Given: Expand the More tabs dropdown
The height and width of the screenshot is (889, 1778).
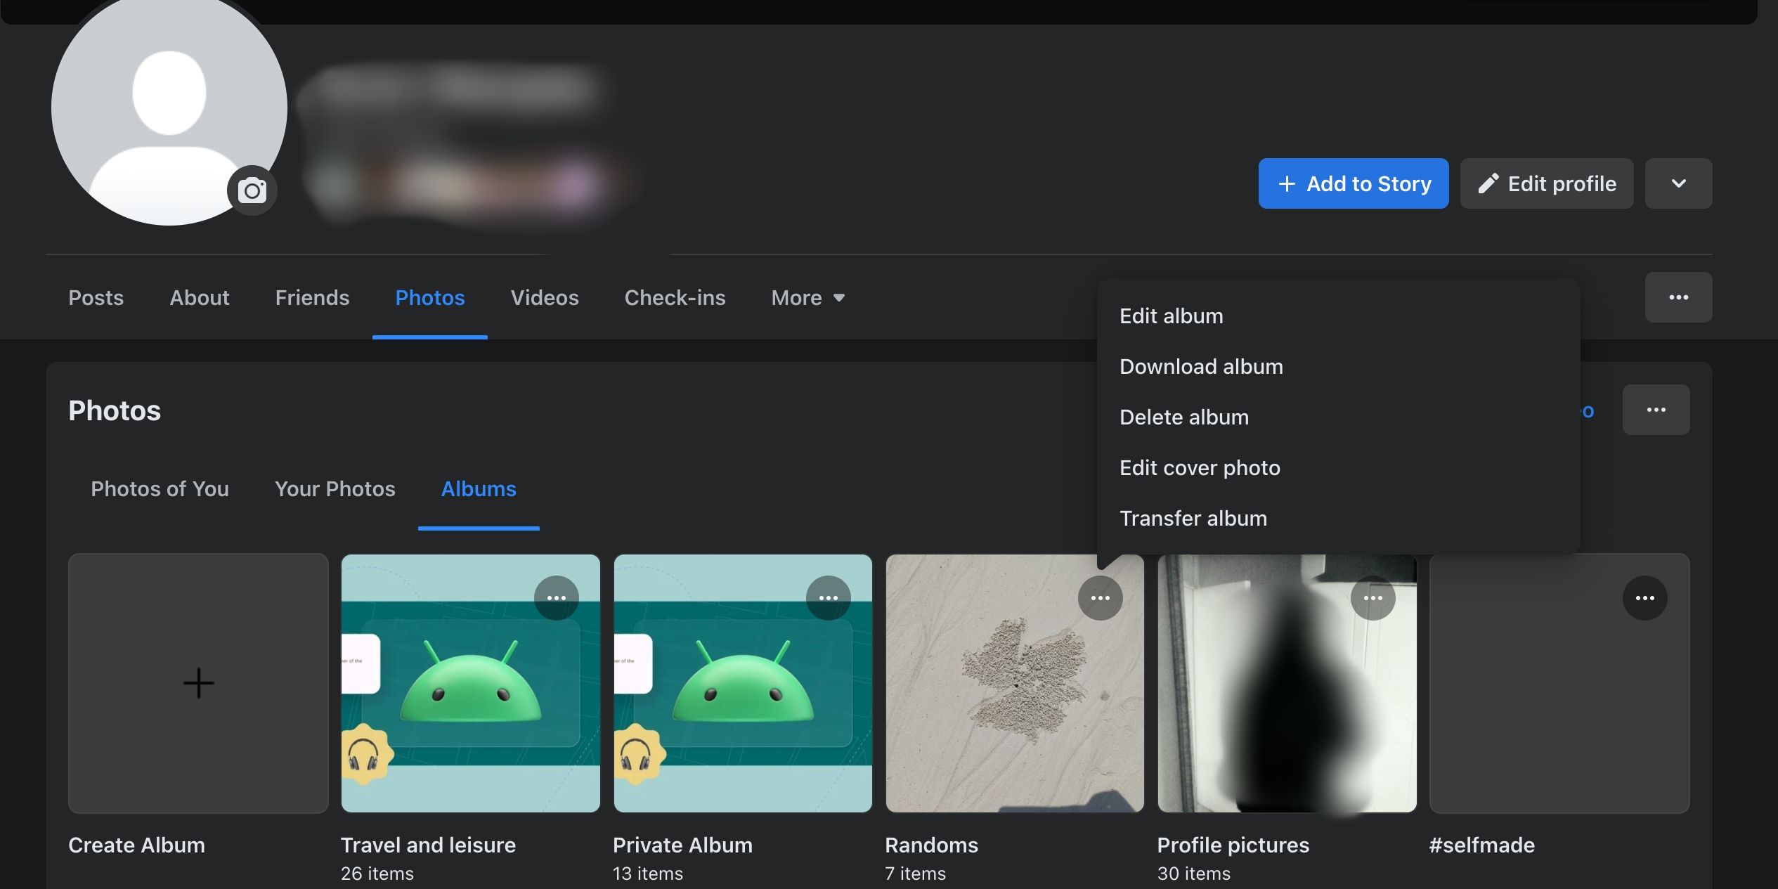Looking at the screenshot, I should (x=807, y=298).
